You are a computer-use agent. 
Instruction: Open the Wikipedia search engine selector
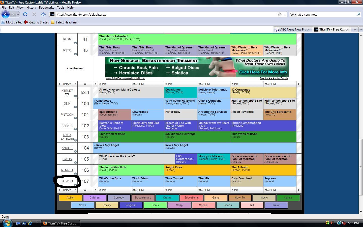click(x=293, y=14)
